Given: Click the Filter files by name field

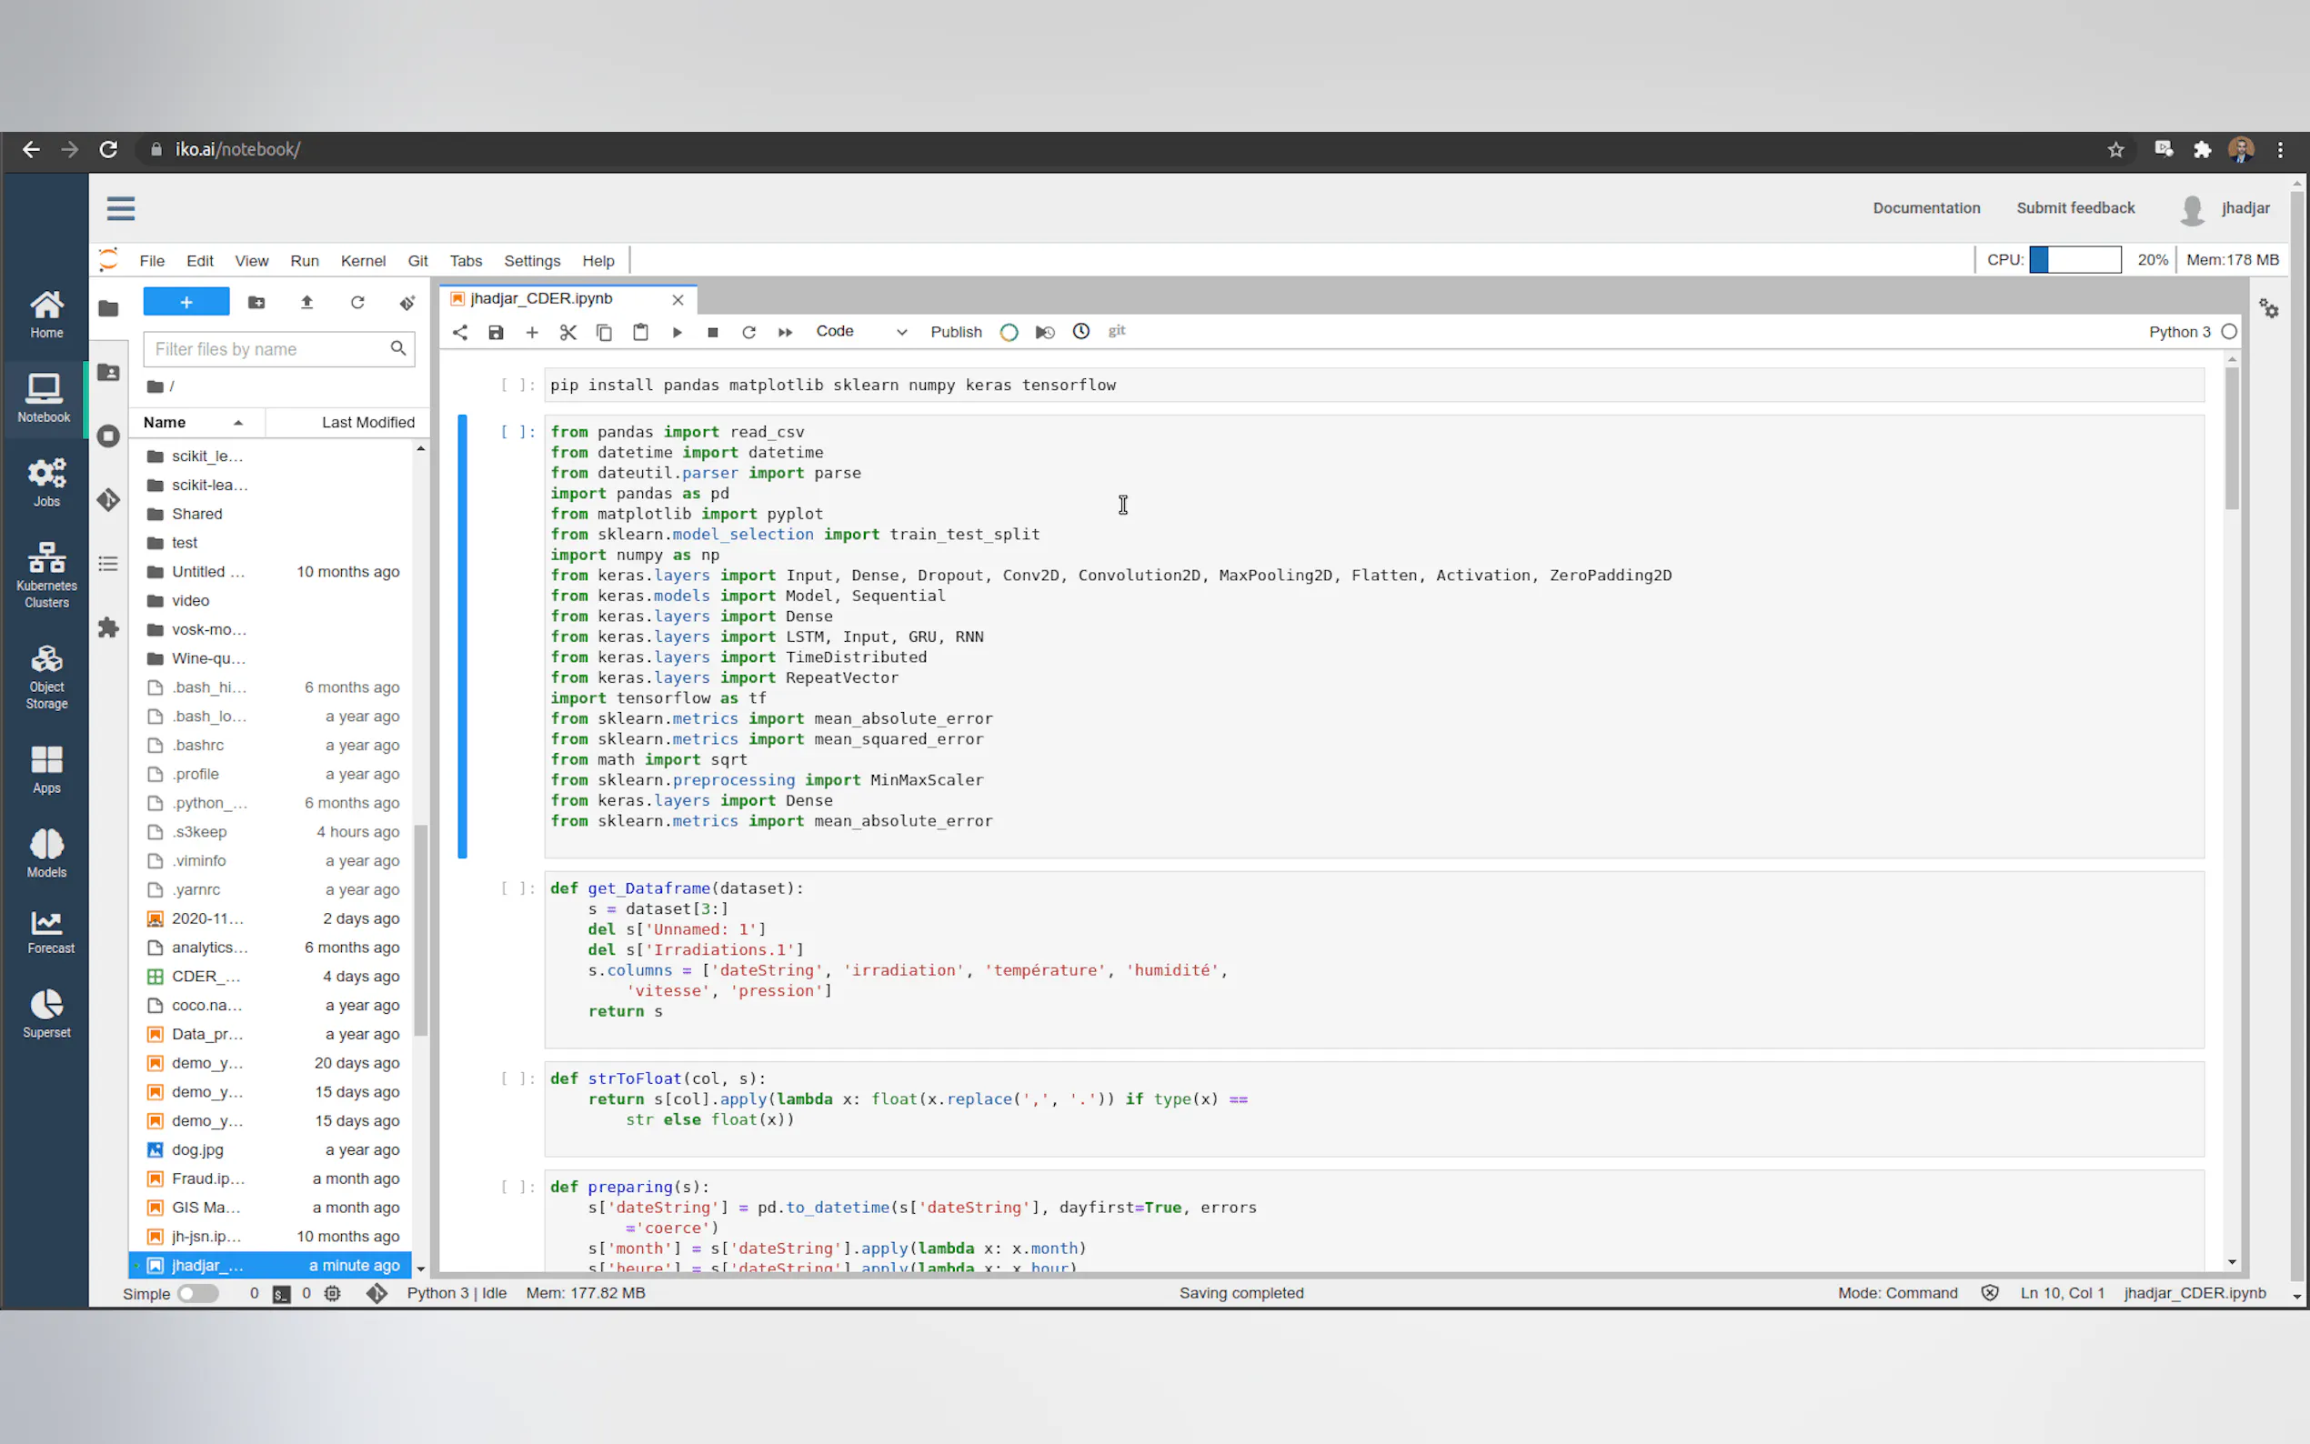Looking at the screenshot, I should (x=267, y=349).
